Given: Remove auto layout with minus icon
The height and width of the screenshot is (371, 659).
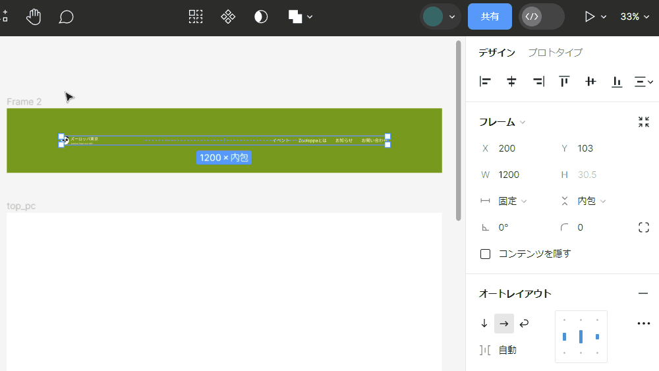Looking at the screenshot, I should pyautogui.click(x=643, y=293).
